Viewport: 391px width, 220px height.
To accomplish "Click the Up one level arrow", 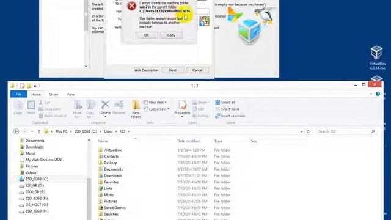I will [39, 131].
